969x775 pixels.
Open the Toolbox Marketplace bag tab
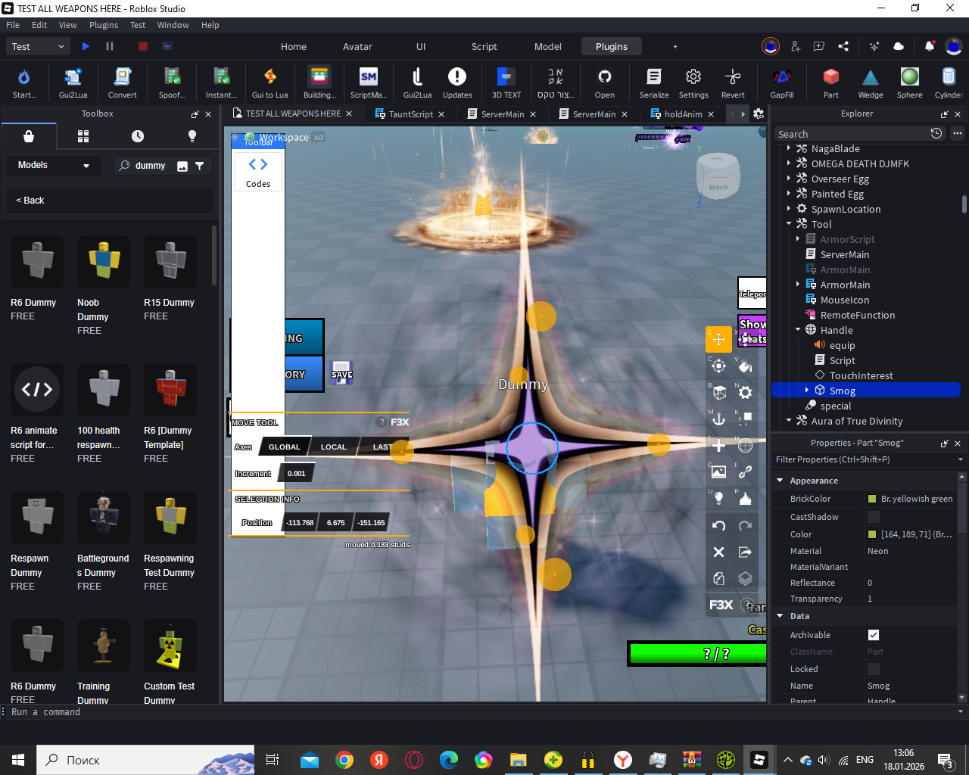[x=29, y=136]
